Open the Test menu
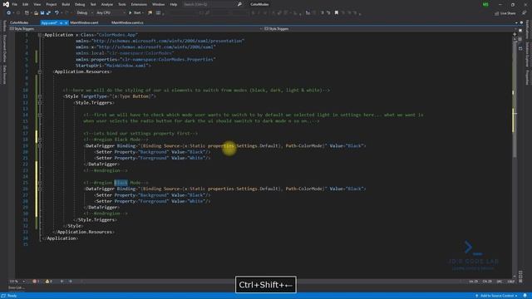The width and height of the screenshot is (532, 299). point(93,4)
